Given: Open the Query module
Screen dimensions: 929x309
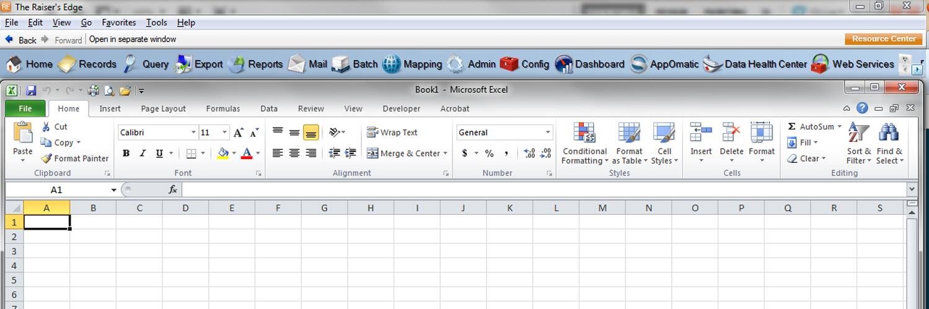Looking at the screenshot, I should click(146, 64).
